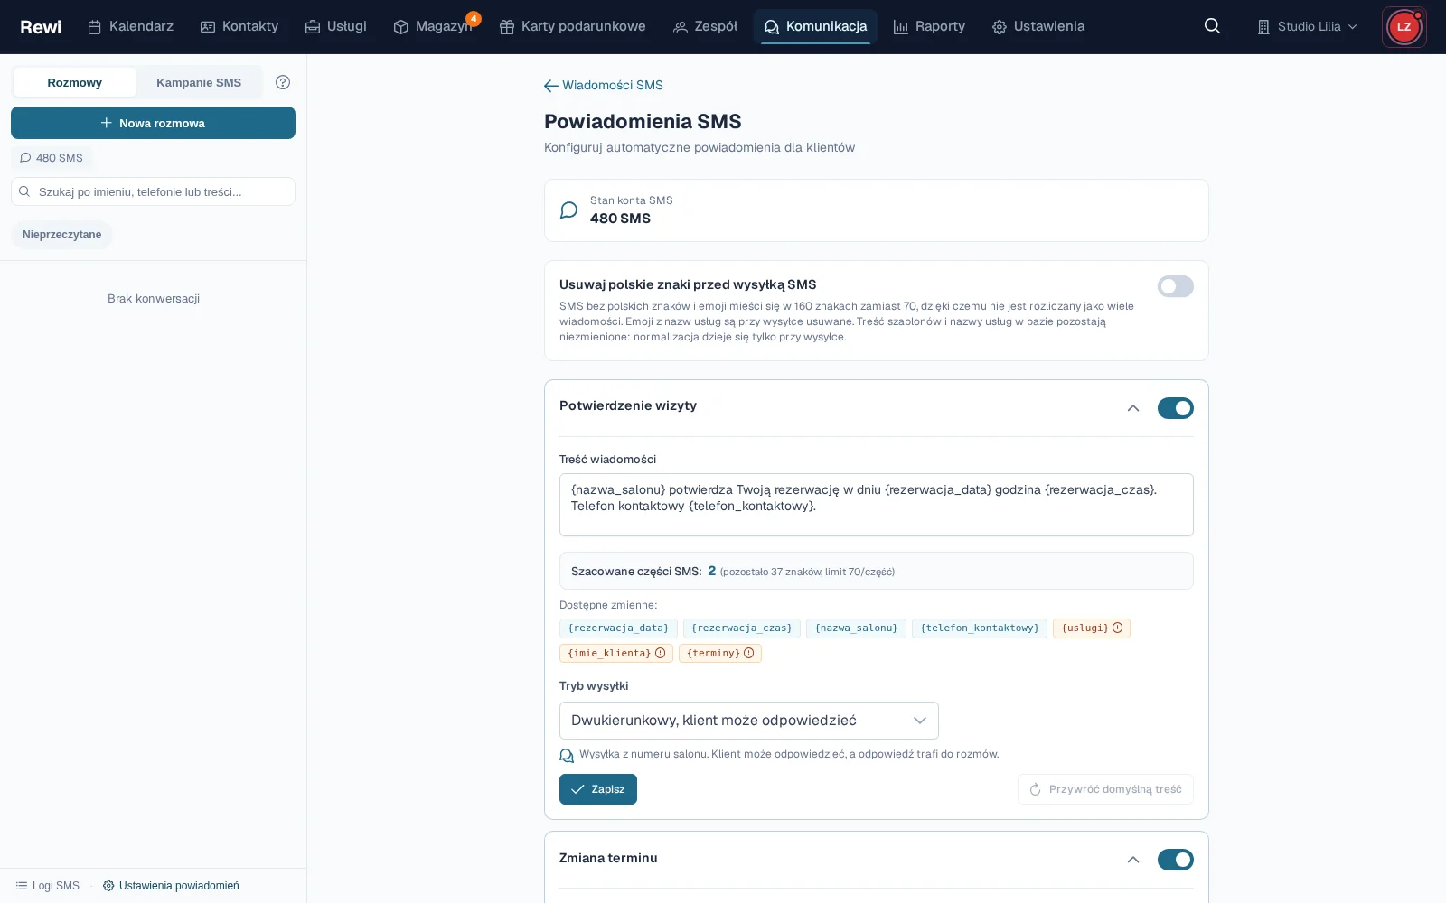Open the Tryb wysyłki dropdown
Image resolution: width=1446 pixels, height=903 pixels.
748,721
